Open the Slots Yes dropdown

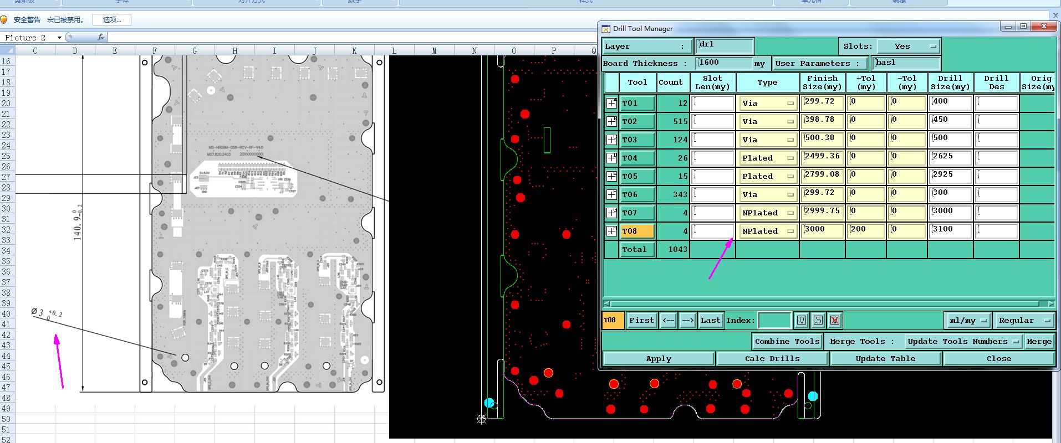[908, 47]
